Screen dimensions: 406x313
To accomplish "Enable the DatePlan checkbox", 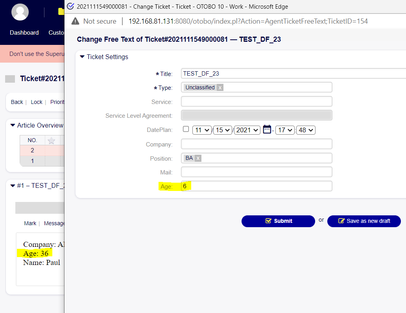I will point(186,129).
